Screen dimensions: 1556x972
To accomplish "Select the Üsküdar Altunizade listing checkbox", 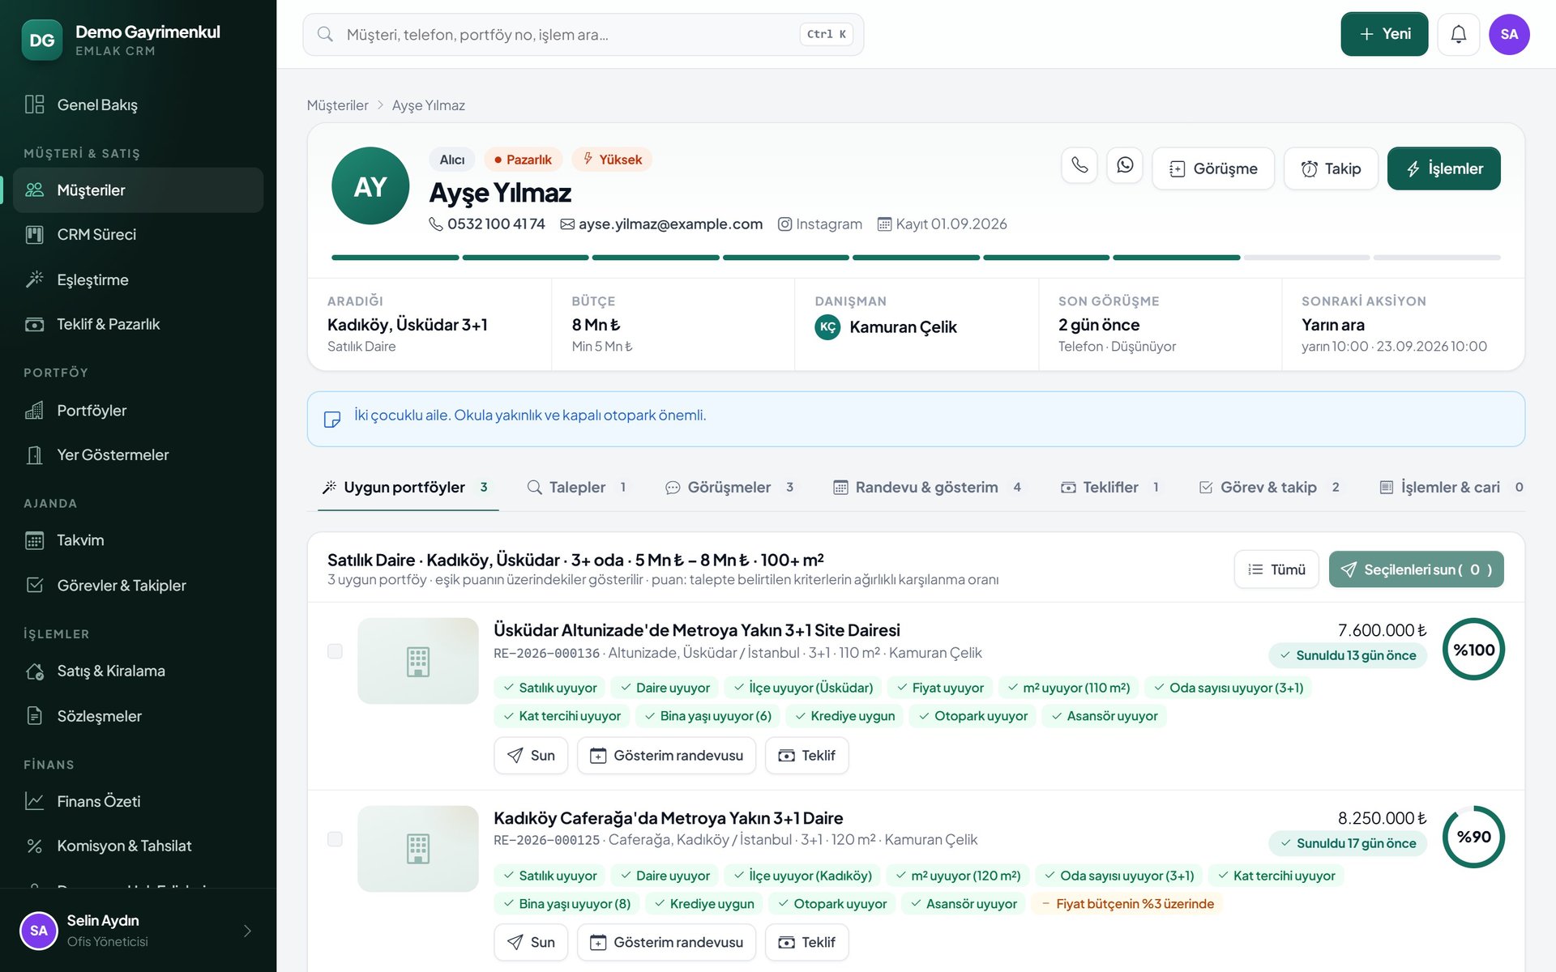I will point(335,651).
